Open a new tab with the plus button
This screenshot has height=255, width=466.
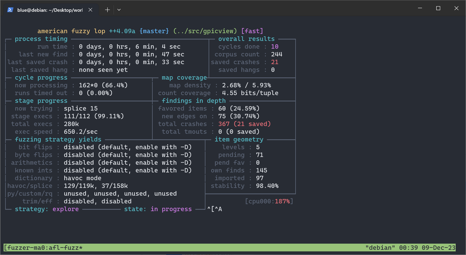pyautogui.click(x=107, y=9)
